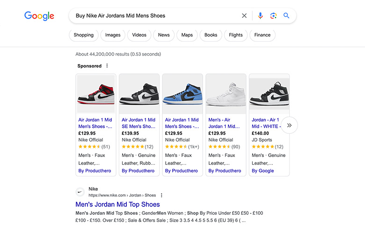365x234 pixels.
Task: Click the £139.95 price
Action: tap(131, 133)
